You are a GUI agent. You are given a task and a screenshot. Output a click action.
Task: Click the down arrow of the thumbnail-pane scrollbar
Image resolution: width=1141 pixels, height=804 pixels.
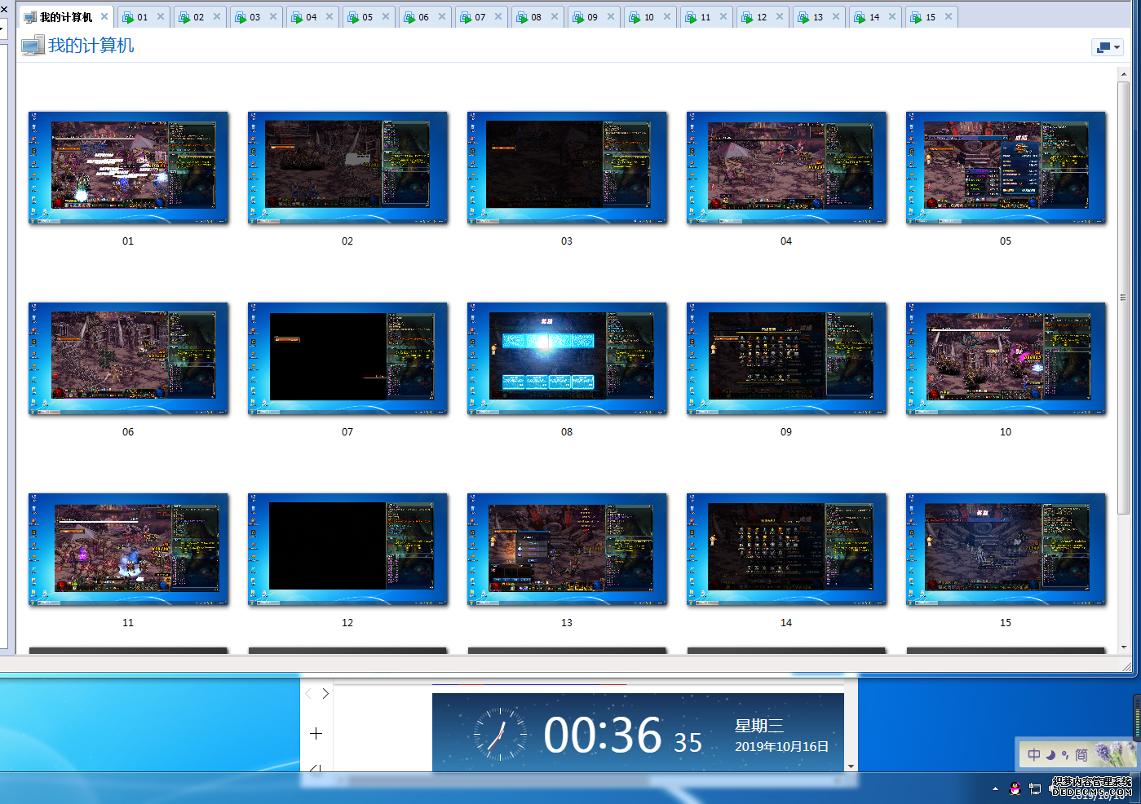pos(1124,647)
